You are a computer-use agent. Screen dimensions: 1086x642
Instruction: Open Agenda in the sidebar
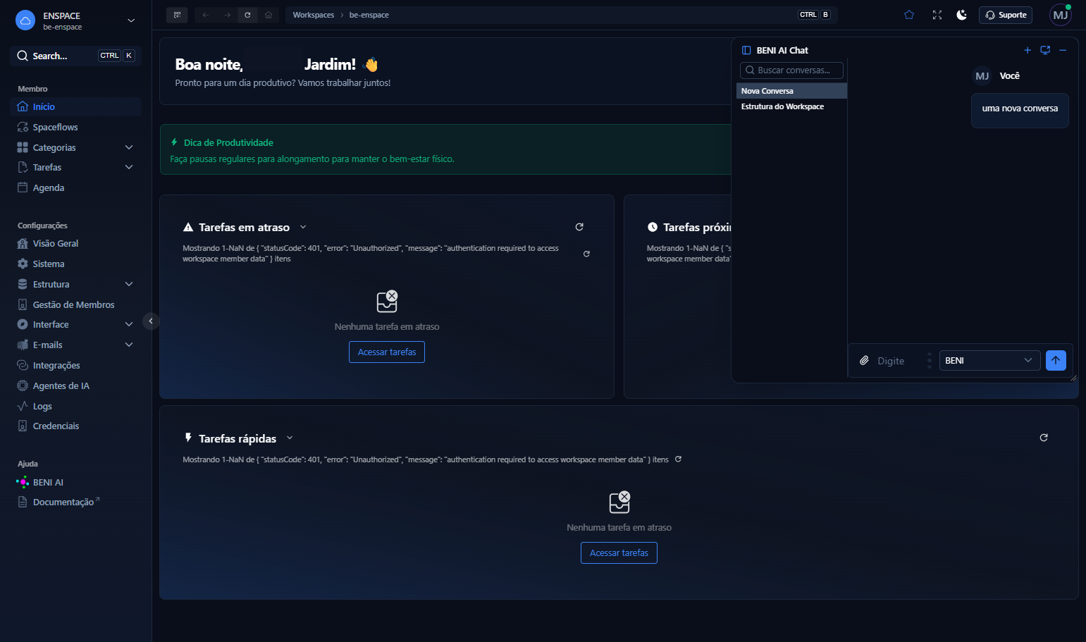(77, 187)
